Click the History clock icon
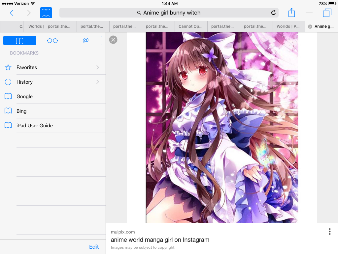Viewport: 338px width, 254px height. 8,82
